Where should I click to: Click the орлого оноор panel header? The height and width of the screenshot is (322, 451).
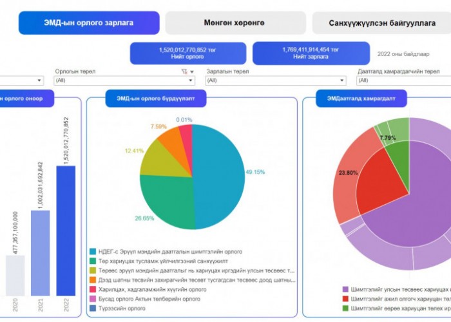coord(26,99)
